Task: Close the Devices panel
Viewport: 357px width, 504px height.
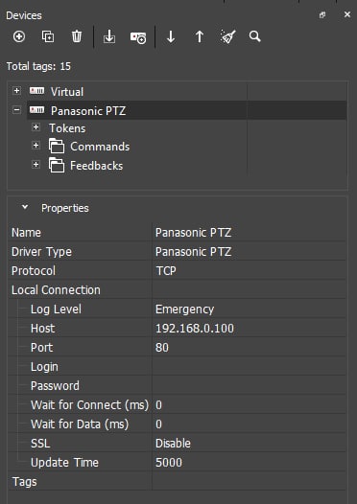Action: click(347, 14)
